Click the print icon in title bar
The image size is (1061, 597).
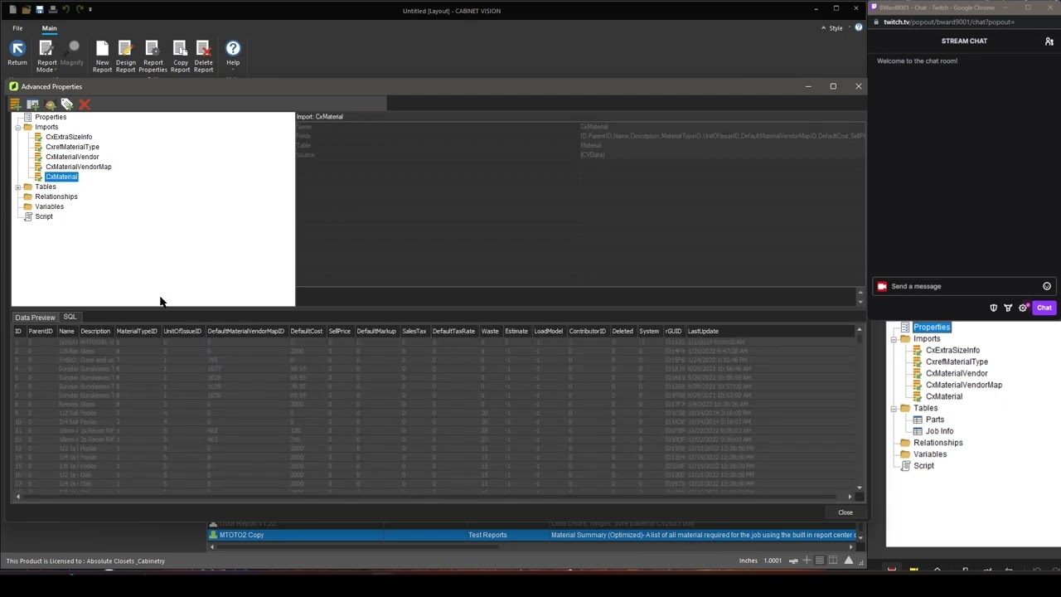(52, 9)
